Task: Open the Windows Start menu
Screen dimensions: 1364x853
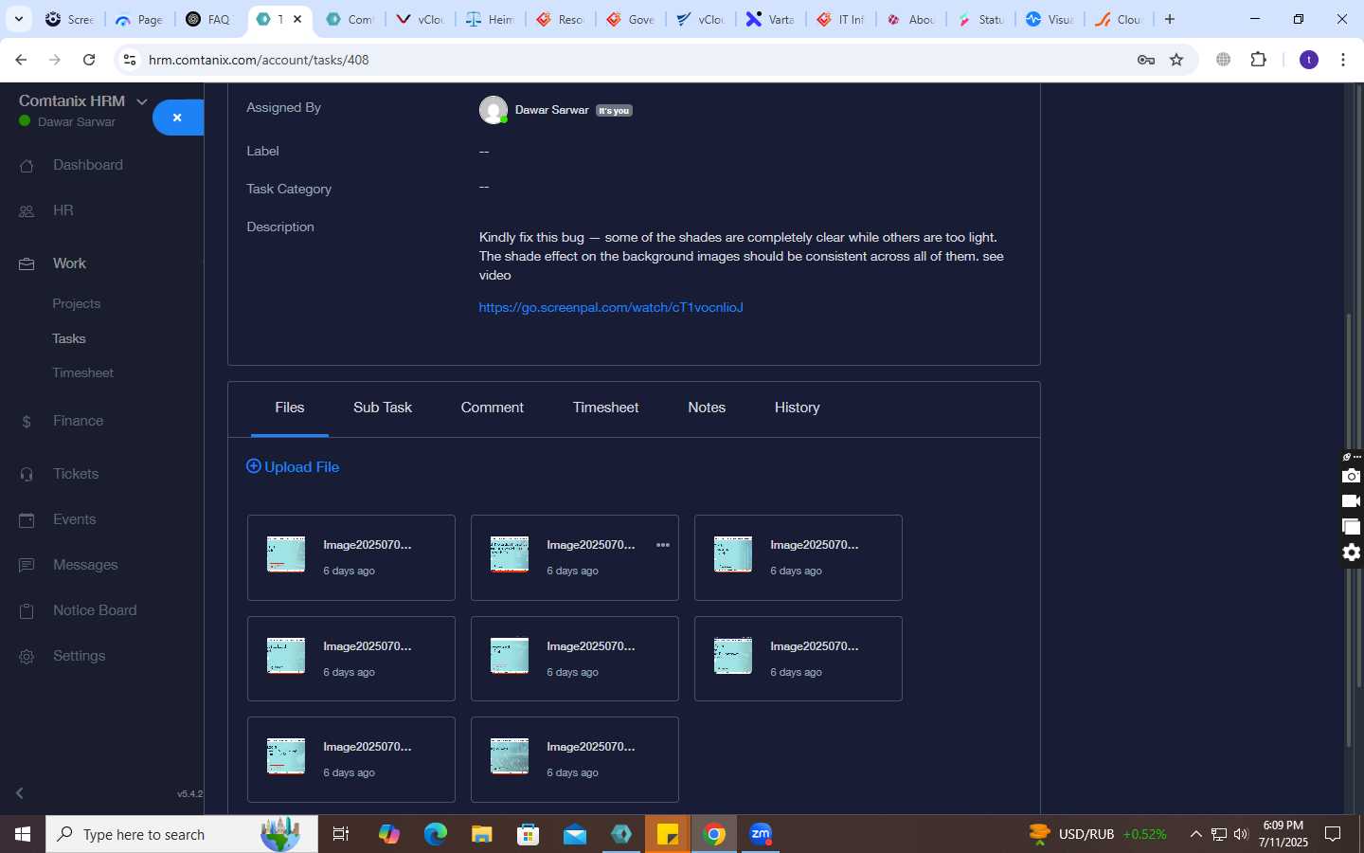Action: 23,834
